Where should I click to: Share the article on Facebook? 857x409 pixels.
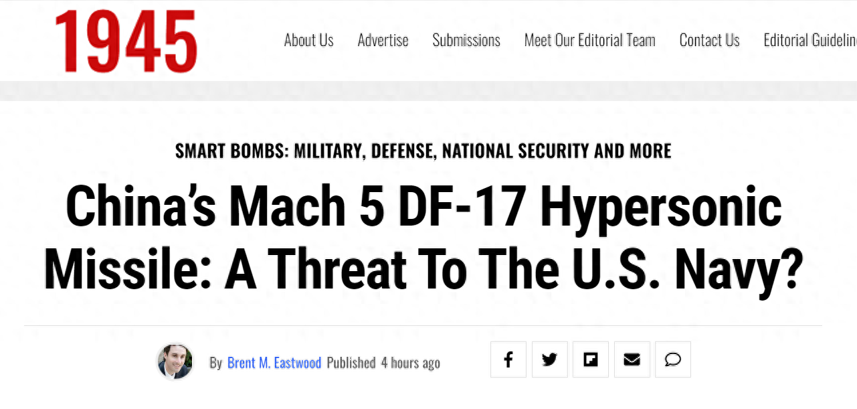click(508, 360)
